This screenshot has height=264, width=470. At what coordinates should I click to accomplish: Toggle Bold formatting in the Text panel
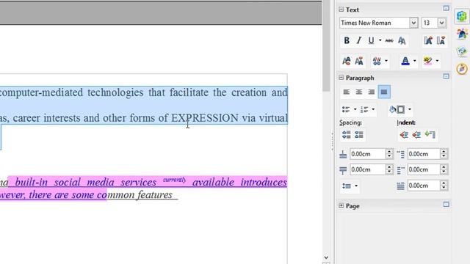[x=347, y=40]
